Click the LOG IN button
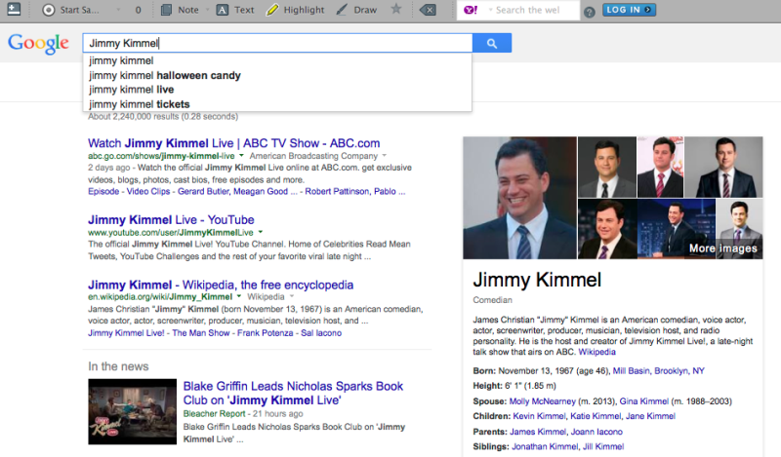Screen dimensions: 781x457 point(629,10)
